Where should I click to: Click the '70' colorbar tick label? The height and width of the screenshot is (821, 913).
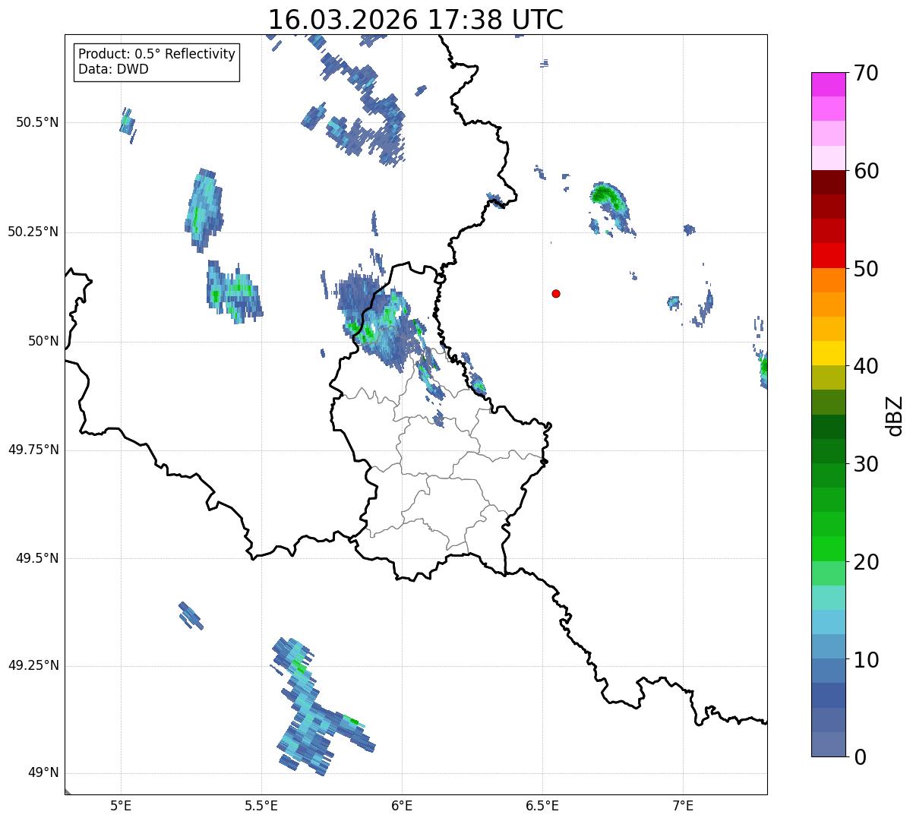pos(866,73)
